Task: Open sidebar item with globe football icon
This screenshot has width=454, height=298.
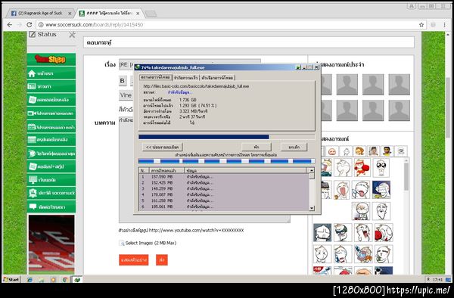Action: click(x=51, y=153)
